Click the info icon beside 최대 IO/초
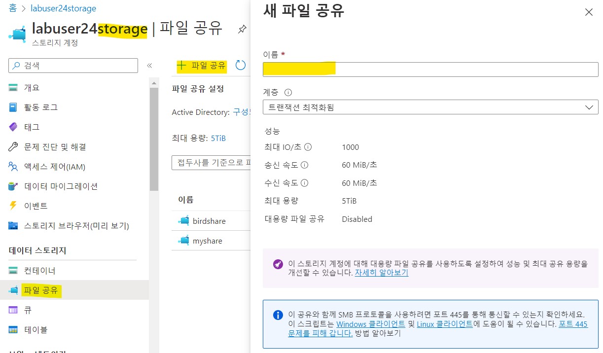 click(308, 147)
